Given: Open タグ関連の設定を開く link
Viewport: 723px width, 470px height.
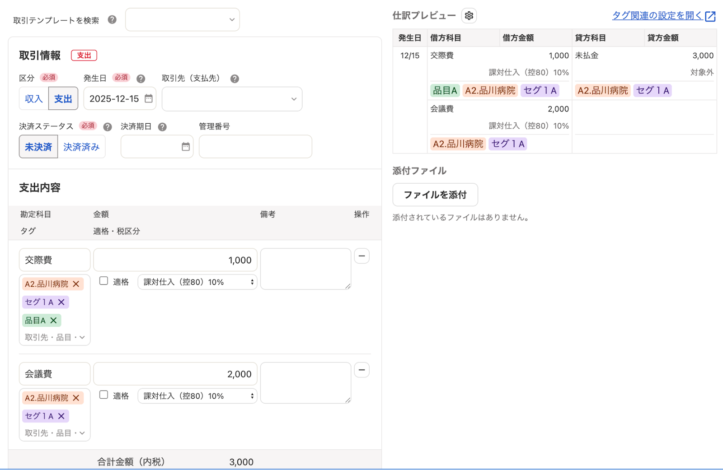Looking at the screenshot, I should click(x=657, y=15).
